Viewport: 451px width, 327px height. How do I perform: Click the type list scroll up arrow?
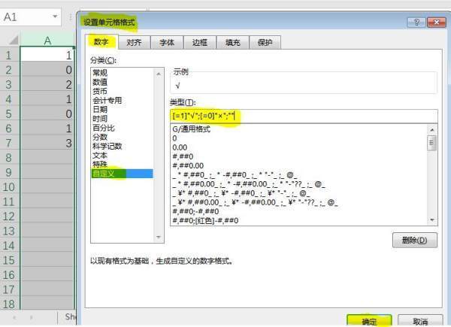click(432, 130)
